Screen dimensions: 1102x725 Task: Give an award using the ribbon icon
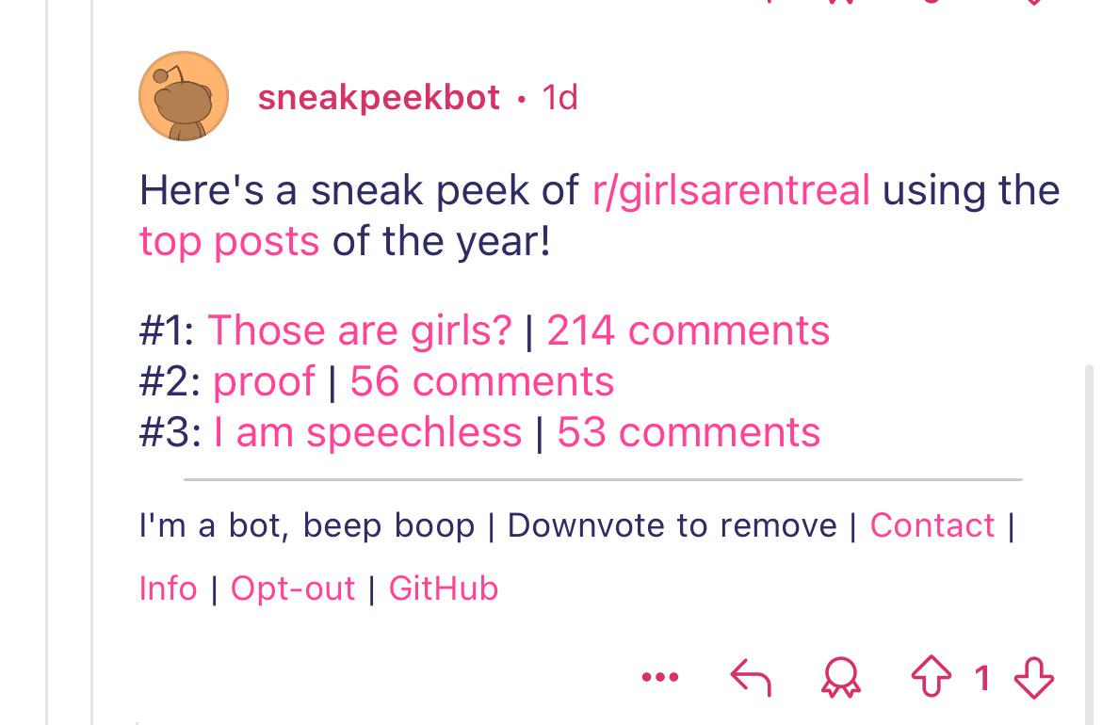pyautogui.click(x=840, y=677)
